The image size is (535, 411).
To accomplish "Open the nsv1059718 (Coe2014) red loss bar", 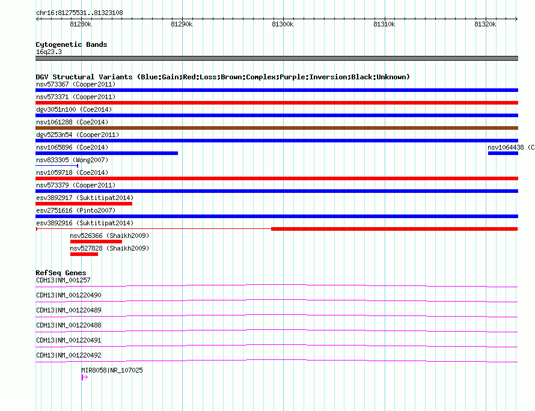I will 277,178.
